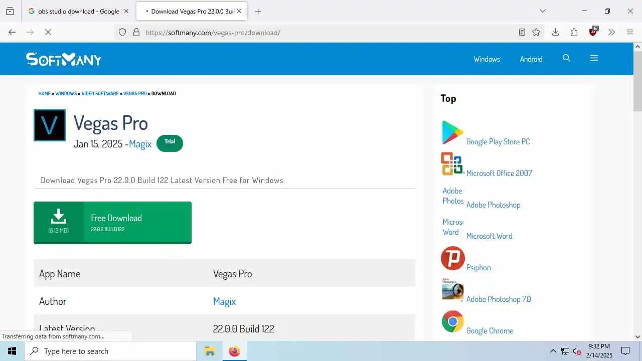Viewport: 642px width, 361px height.
Task: Click the Firefox taskbar icon
Action: click(234, 351)
